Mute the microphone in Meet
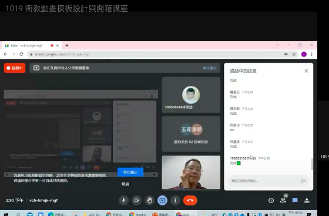The height and width of the screenshot is (216, 329). coord(123,200)
